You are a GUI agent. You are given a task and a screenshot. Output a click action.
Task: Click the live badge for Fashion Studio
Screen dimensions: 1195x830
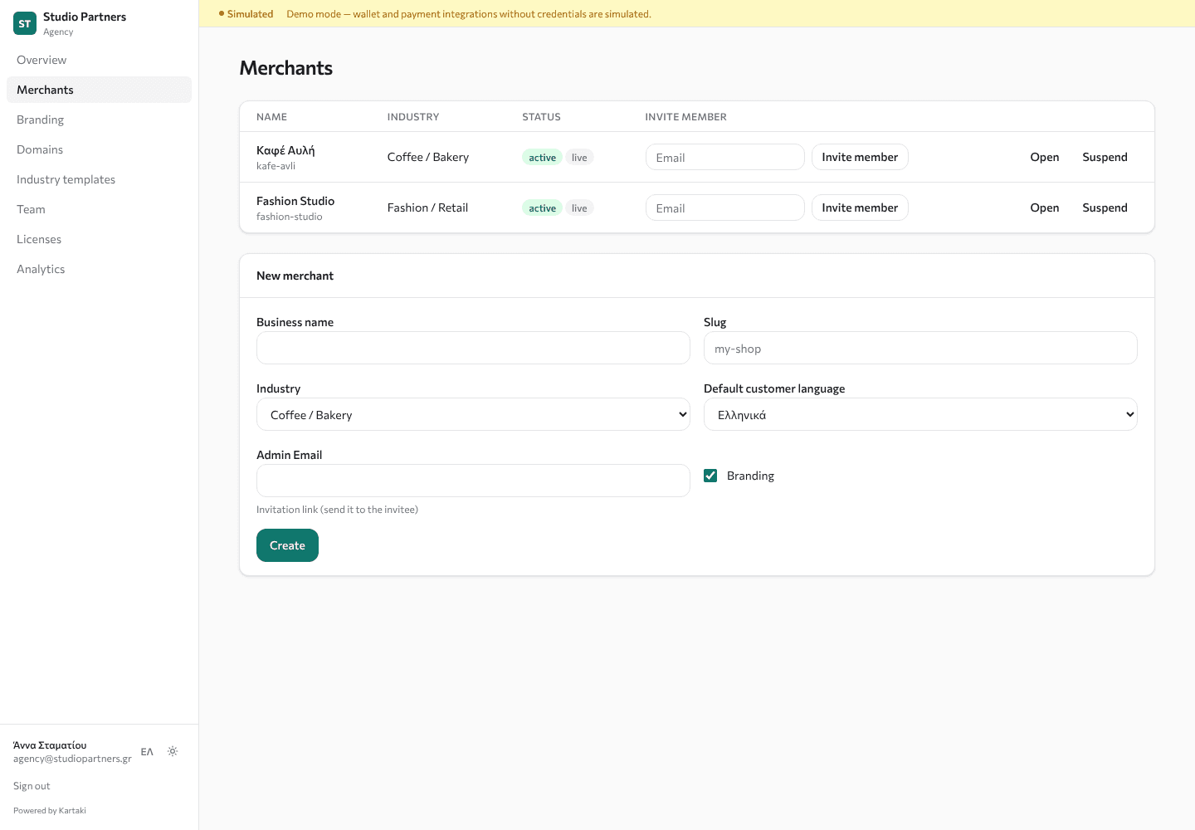tap(579, 208)
